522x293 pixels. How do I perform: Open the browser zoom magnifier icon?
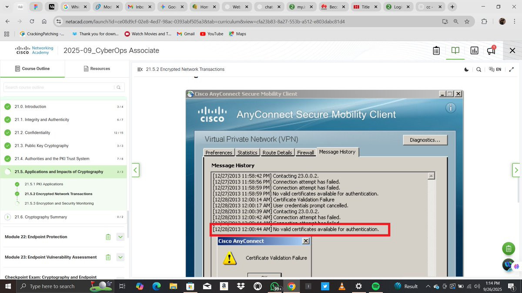456,21
